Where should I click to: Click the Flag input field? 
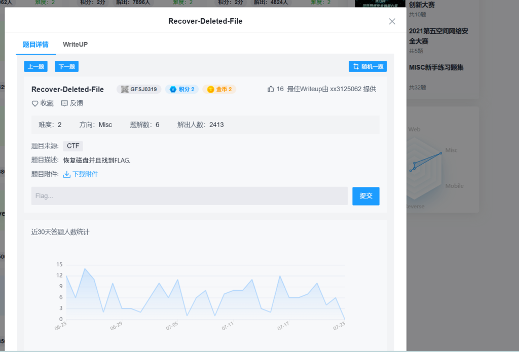point(189,196)
